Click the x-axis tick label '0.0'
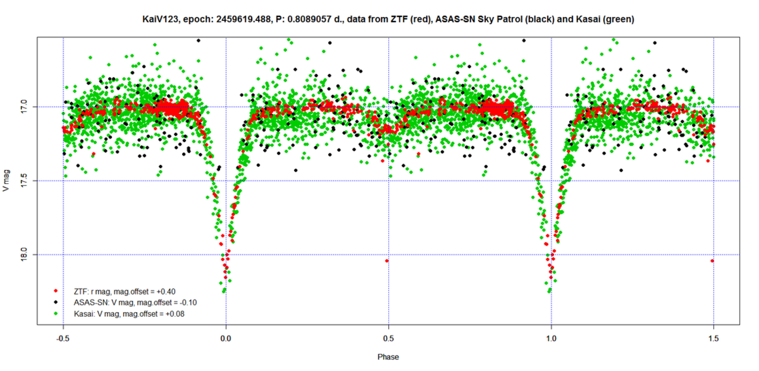This screenshot has width=759, height=371. point(226,339)
